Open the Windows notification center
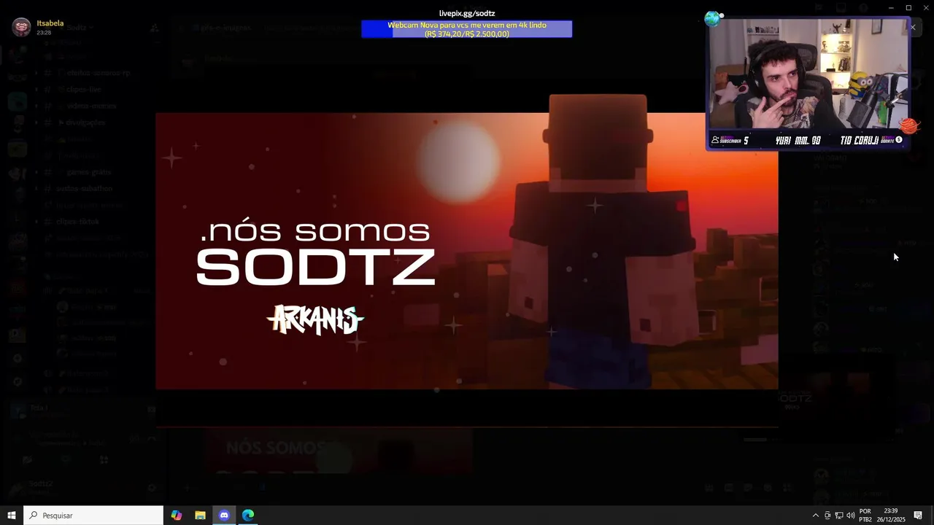The height and width of the screenshot is (525, 934). tap(918, 516)
